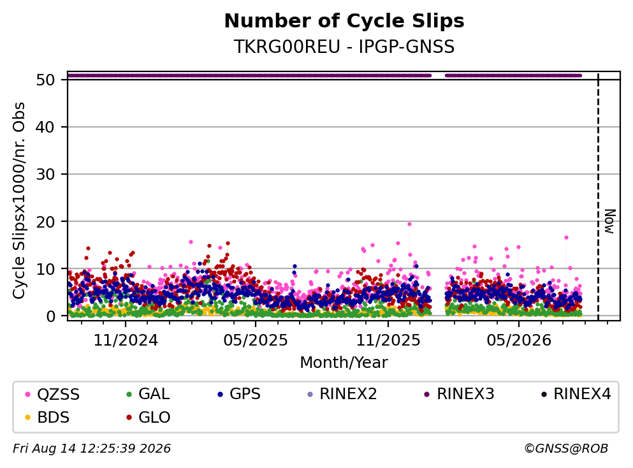
Task: Click the TKRG00REU - IPGP-GNSS subtitle
Action: (x=344, y=47)
